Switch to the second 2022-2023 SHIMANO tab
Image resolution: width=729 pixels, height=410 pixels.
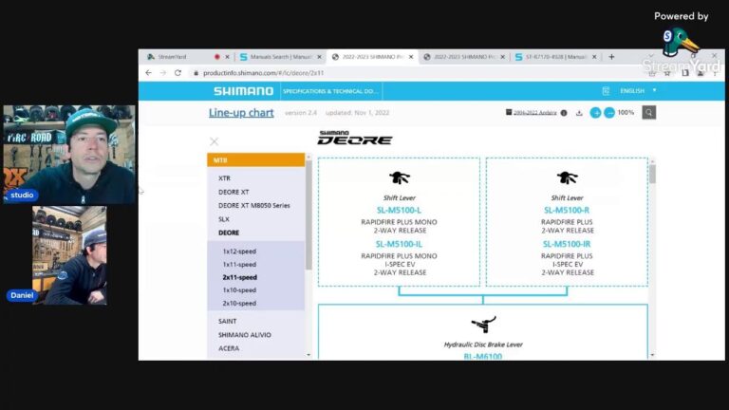[x=464, y=57]
